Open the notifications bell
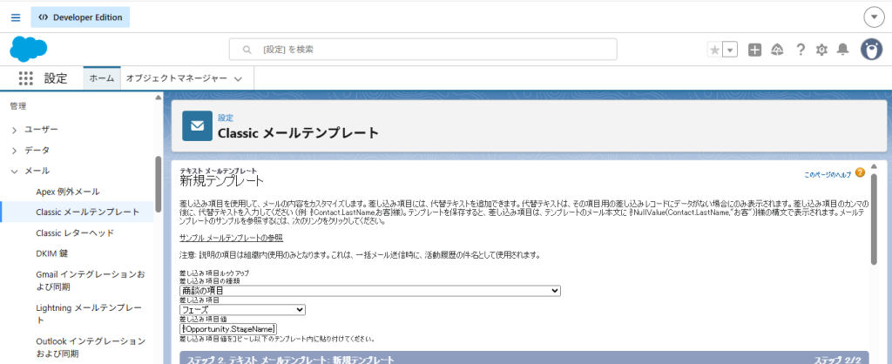 pos(842,50)
